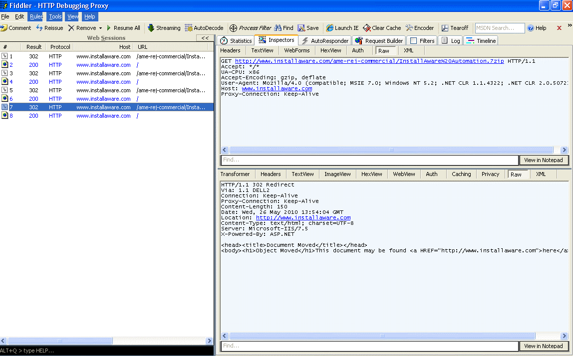Click the AutoDecode toolbar icon
The height and width of the screenshot is (356, 573).
tap(189, 28)
